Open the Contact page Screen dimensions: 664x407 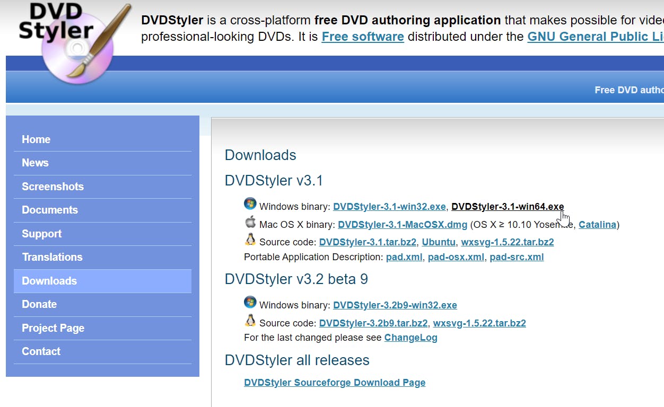pos(102,351)
